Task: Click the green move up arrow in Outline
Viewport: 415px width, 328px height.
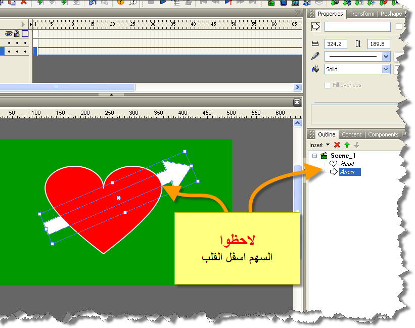Action: [x=347, y=145]
